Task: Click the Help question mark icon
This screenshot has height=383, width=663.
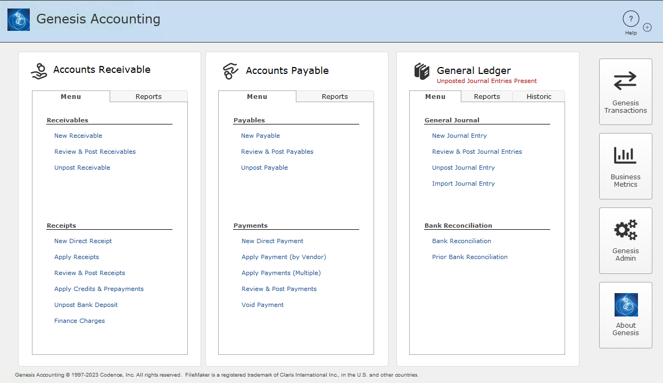Action: [631, 19]
